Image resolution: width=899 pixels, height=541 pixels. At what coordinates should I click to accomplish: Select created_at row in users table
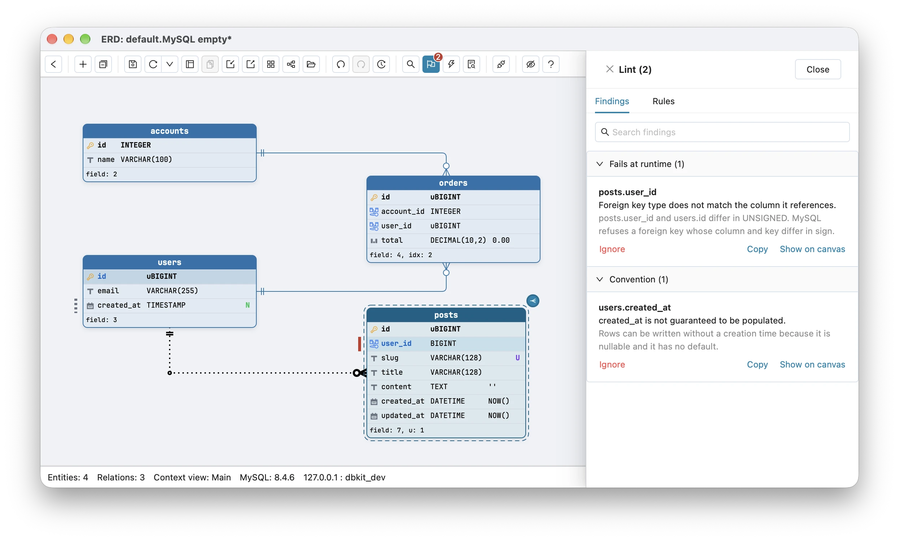(x=169, y=305)
